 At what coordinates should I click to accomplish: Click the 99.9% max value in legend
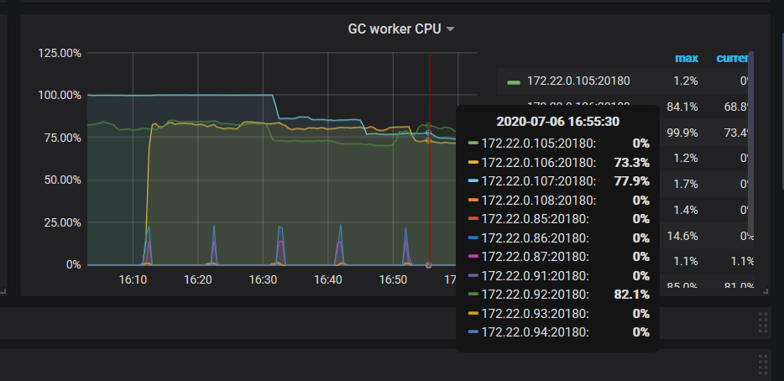[682, 133]
